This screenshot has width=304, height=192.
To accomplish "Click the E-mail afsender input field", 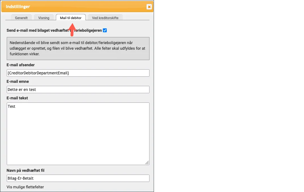I will coord(78,73).
